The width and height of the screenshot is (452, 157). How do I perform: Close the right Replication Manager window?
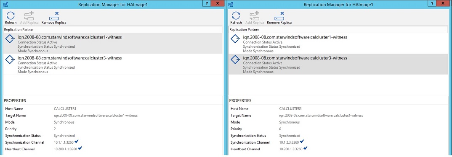click(443, 3)
